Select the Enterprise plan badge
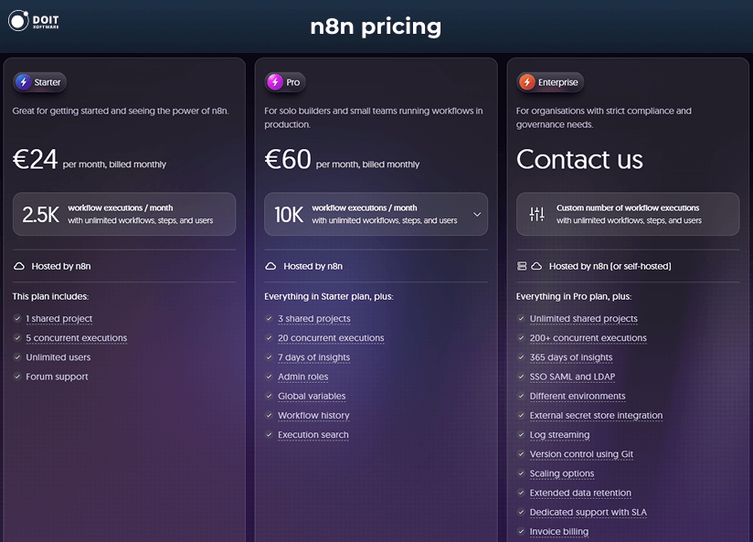753x542 pixels. click(550, 81)
